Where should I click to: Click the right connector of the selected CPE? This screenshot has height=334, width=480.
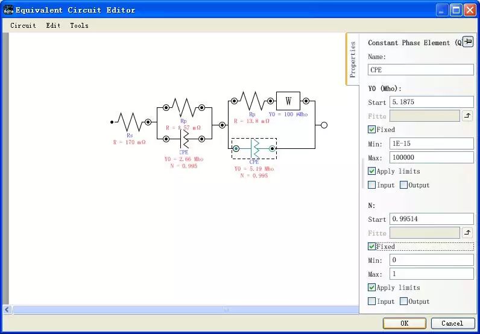click(272, 148)
